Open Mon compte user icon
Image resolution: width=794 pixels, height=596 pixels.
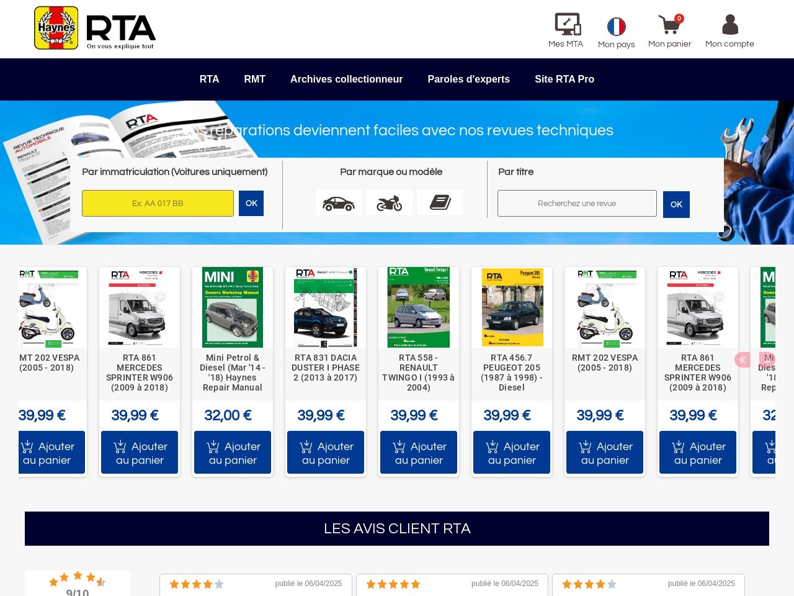(x=729, y=30)
